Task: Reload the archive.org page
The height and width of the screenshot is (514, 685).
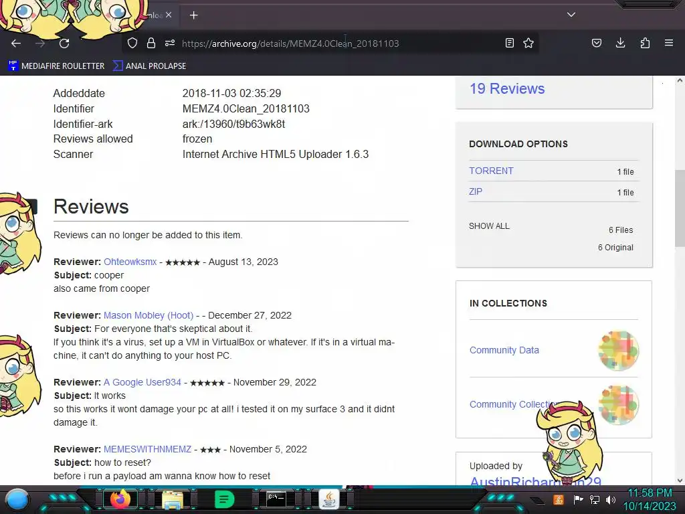Action: (x=64, y=44)
